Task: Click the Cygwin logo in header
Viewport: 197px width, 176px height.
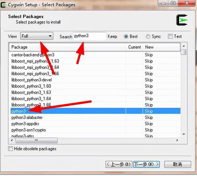Action: click(x=182, y=20)
